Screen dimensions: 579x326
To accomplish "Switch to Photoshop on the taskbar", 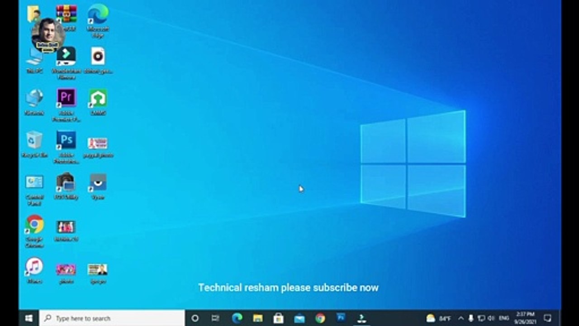I will coord(341,318).
